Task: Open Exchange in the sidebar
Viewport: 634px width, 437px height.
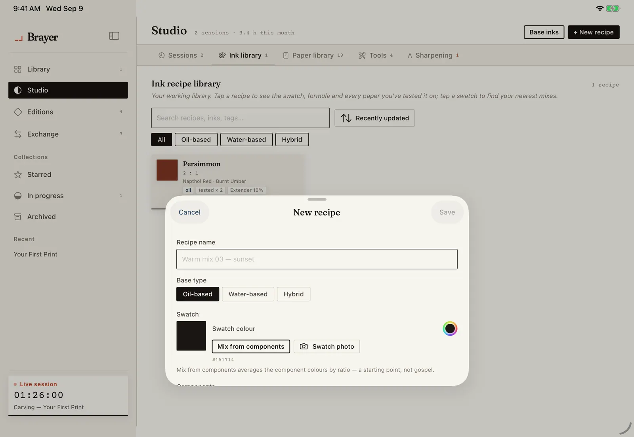Action: pos(68,134)
